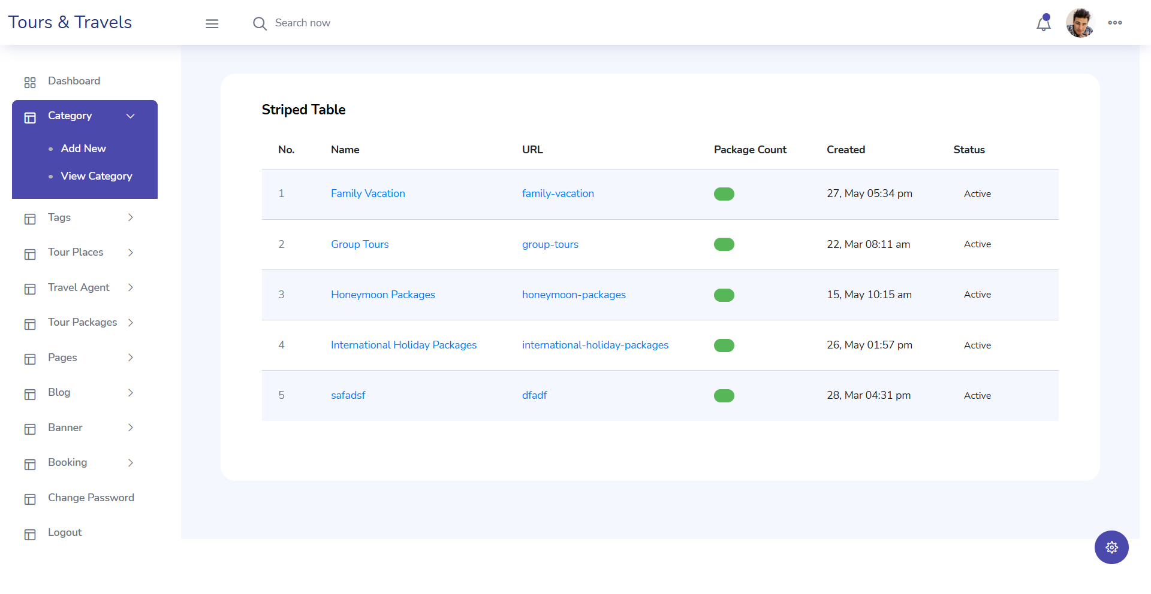Click the Change Password sidebar icon
1151x594 pixels.
pyautogui.click(x=30, y=499)
